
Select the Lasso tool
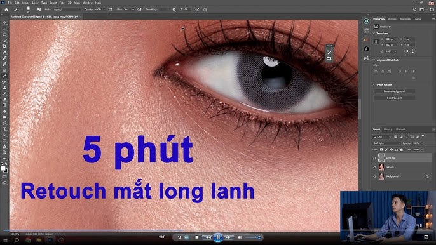pyautogui.click(x=4, y=34)
